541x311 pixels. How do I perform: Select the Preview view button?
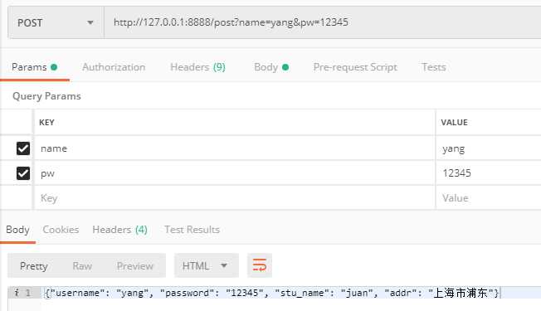[135, 266]
